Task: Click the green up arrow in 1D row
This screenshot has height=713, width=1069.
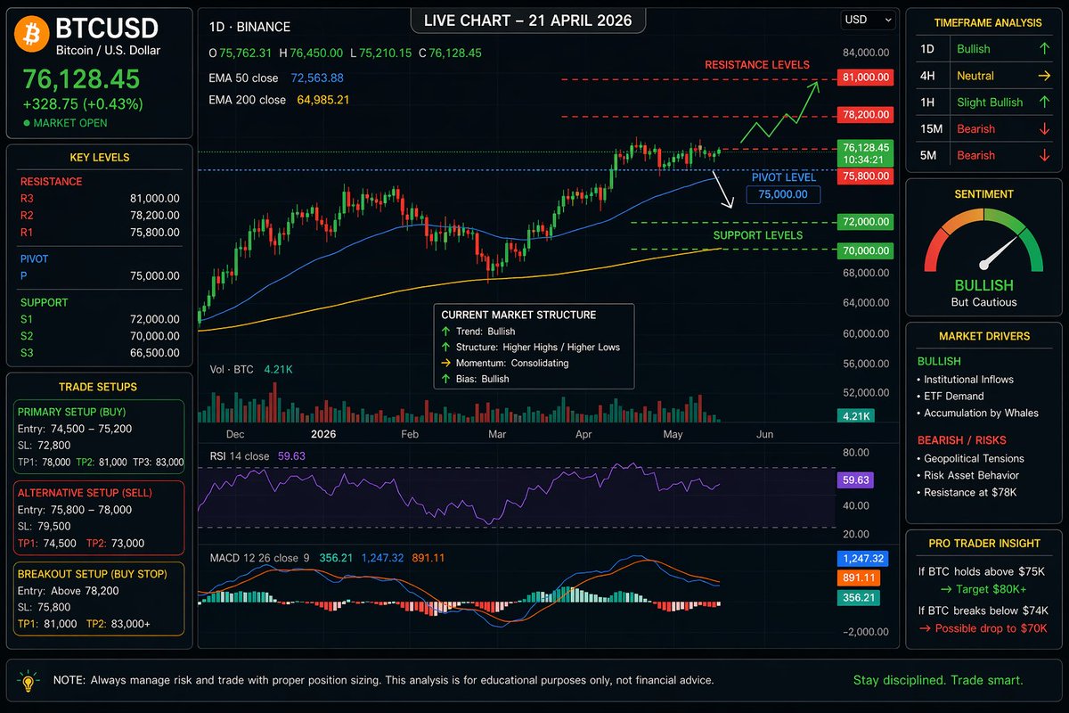Action: point(1044,49)
